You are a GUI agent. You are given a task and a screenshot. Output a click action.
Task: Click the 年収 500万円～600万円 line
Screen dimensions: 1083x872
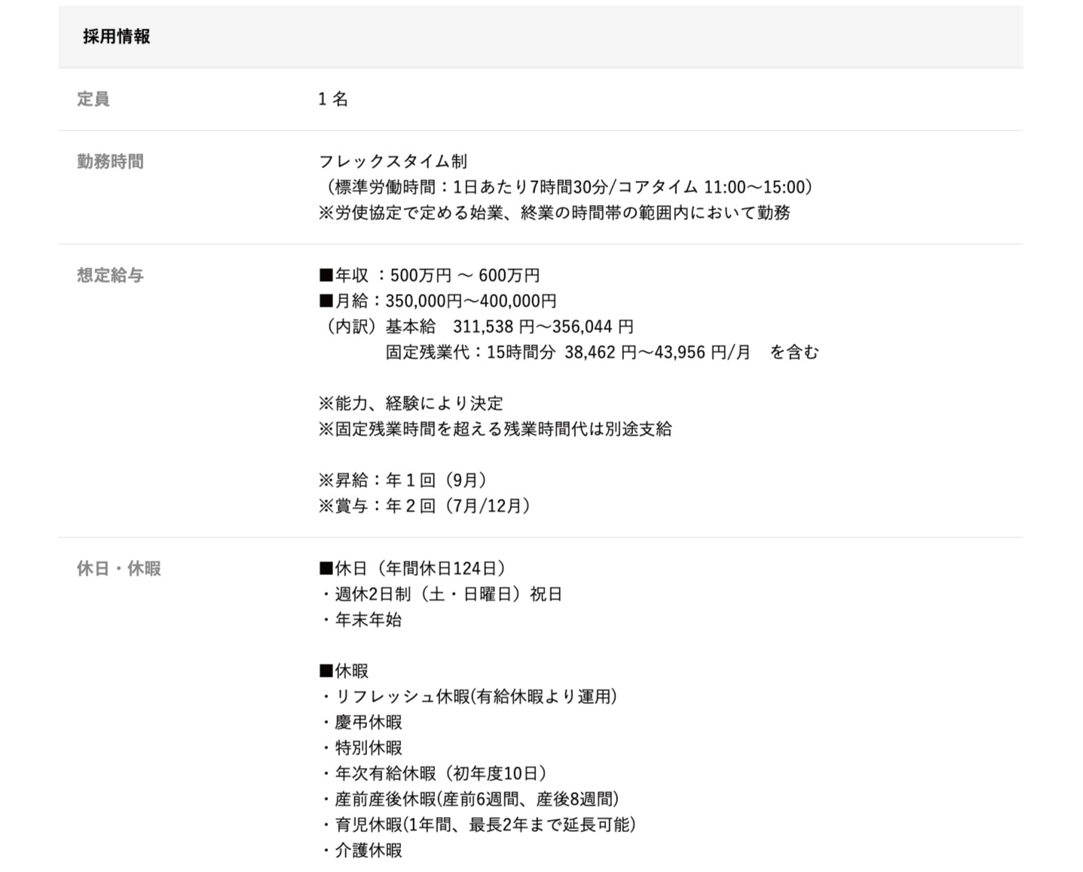pos(429,275)
